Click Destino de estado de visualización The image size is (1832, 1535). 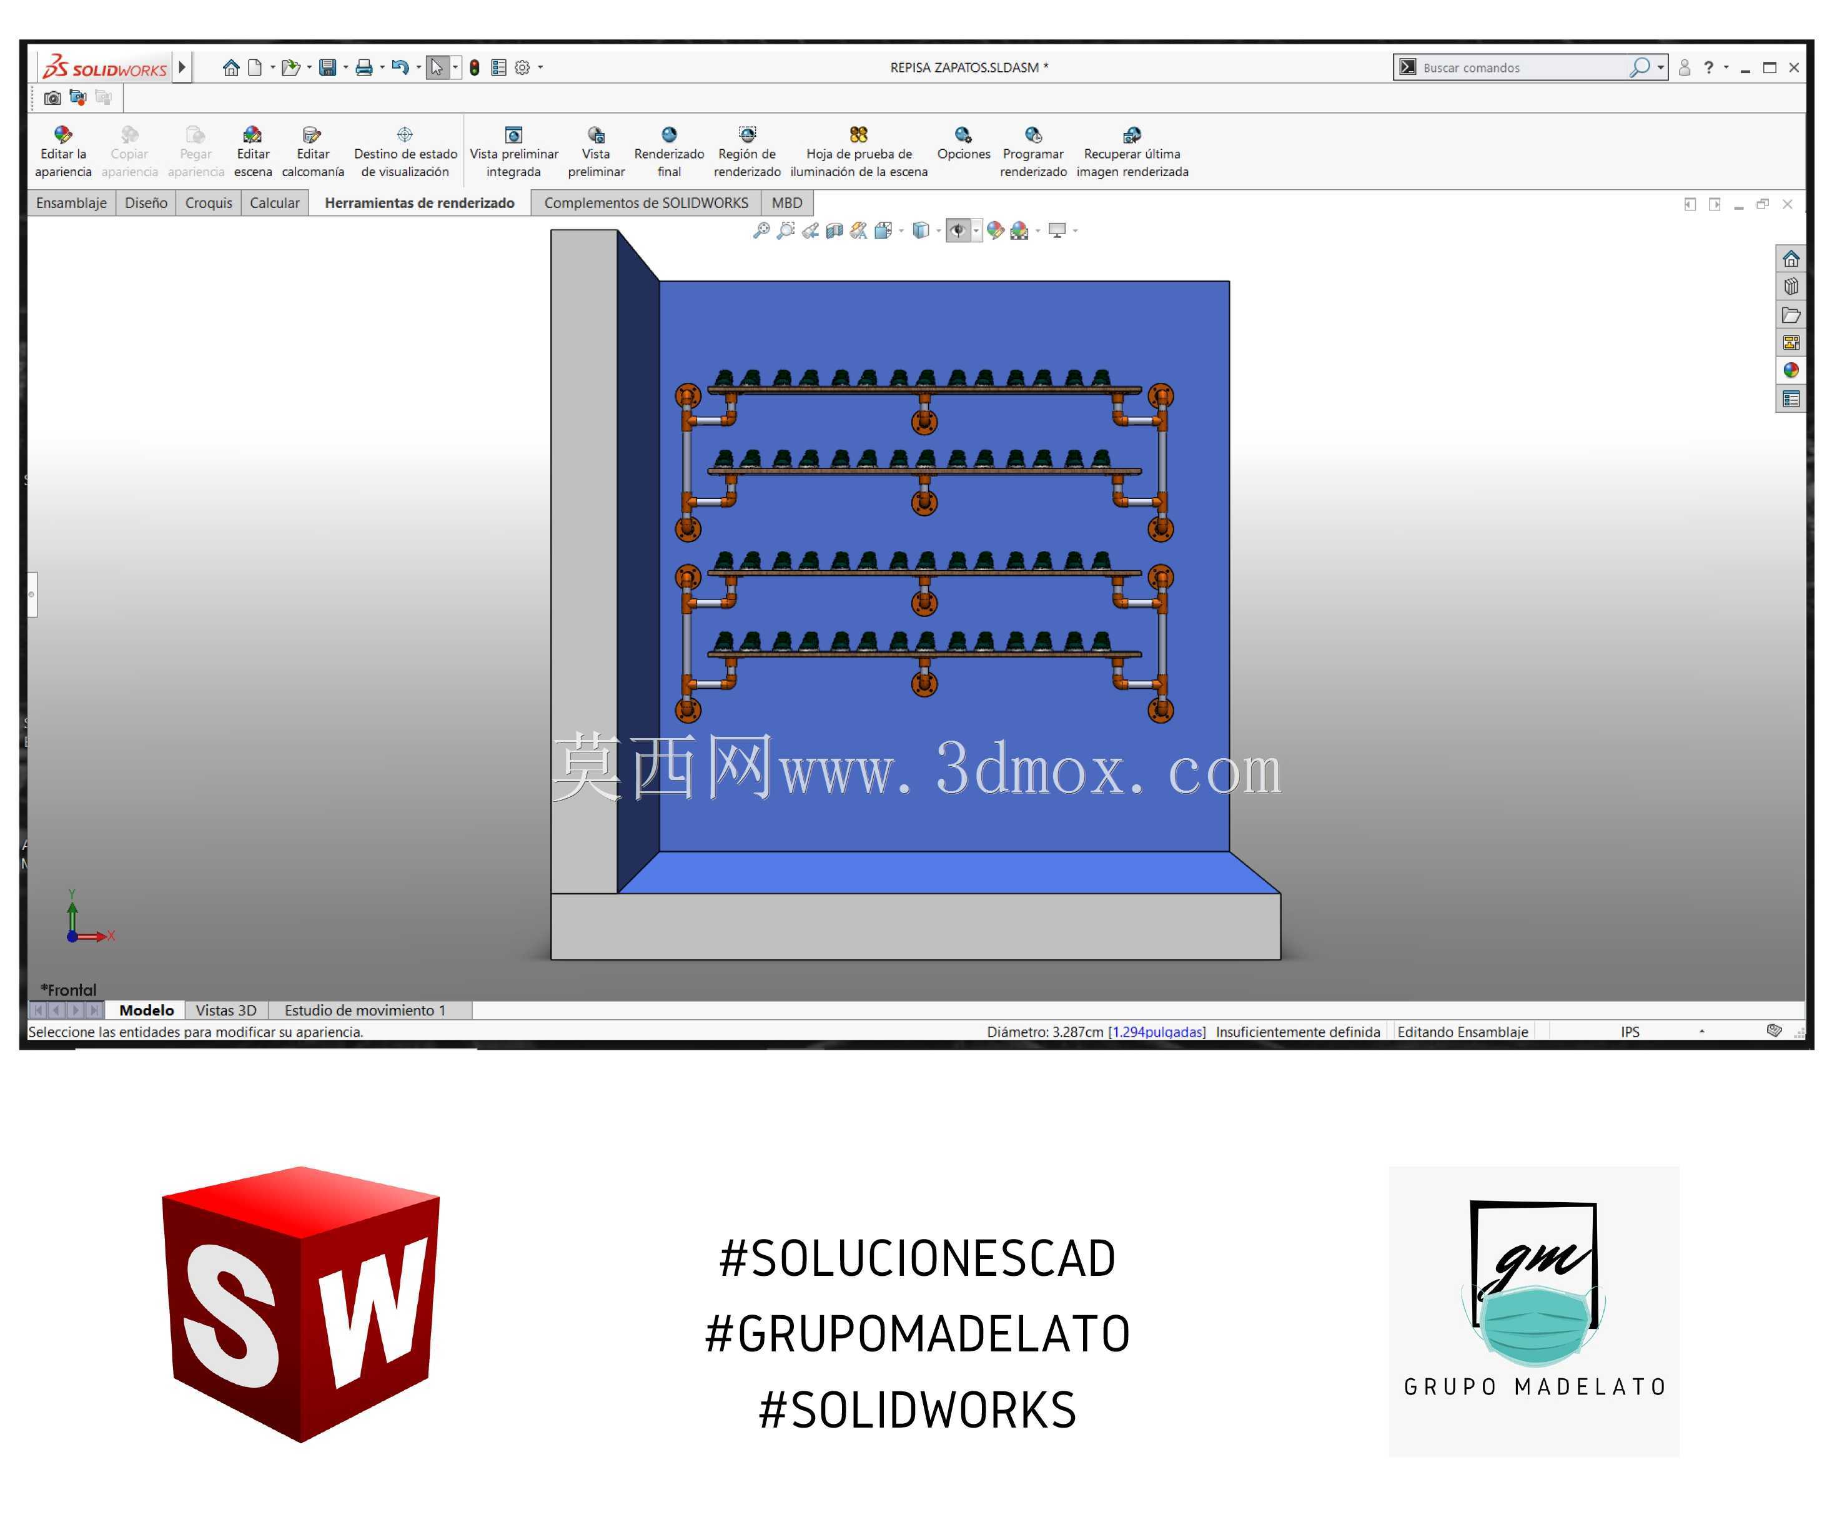405,152
